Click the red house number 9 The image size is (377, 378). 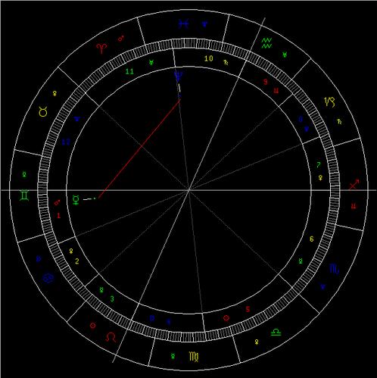265,82
